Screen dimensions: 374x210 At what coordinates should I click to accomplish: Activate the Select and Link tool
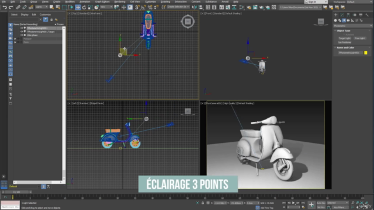[18, 8]
